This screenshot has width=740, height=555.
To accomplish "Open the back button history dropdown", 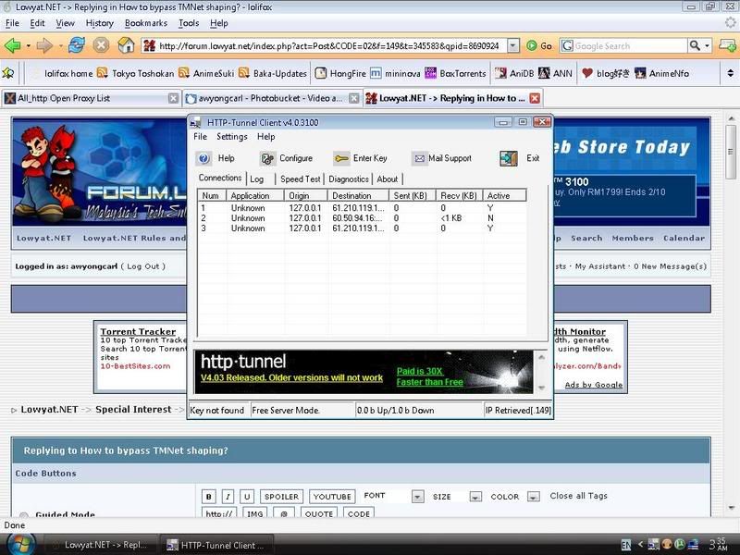I will (x=29, y=45).
